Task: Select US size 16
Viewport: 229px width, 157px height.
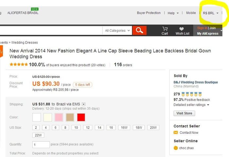Action: [111, 128]
